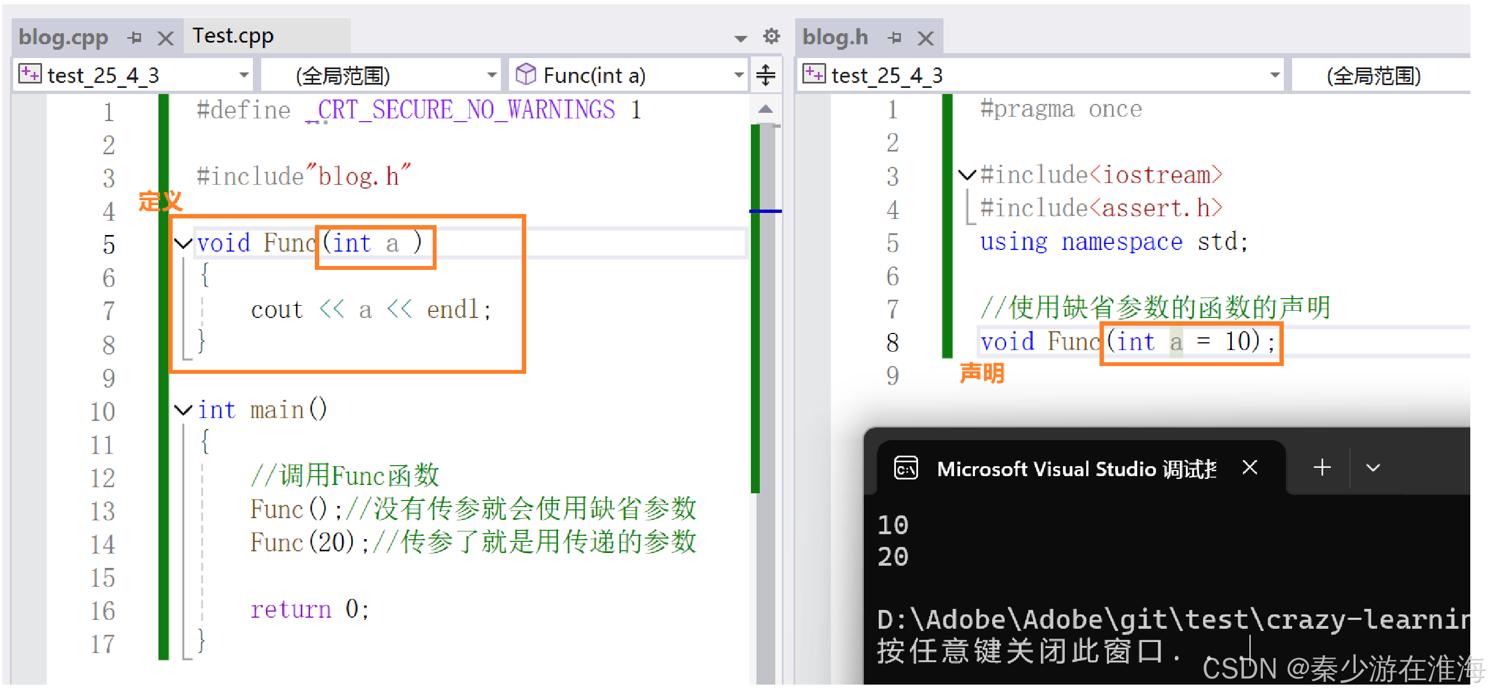Add a new terminal tab
The height and width of the screenshot is (694, 1488).
pyautogui.click(x=1321, y=467)
